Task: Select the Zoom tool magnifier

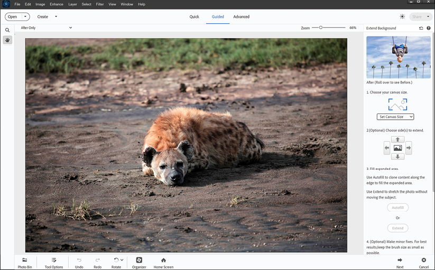Action: pos(7,30)
